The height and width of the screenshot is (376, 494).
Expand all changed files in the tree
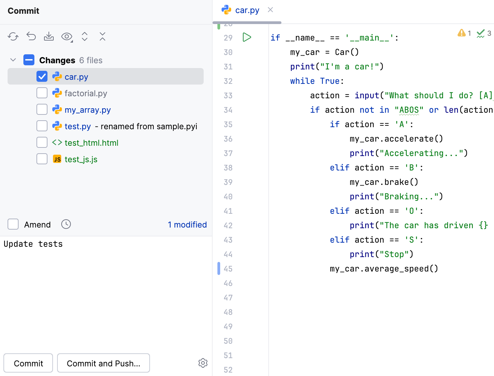(85, 36)
